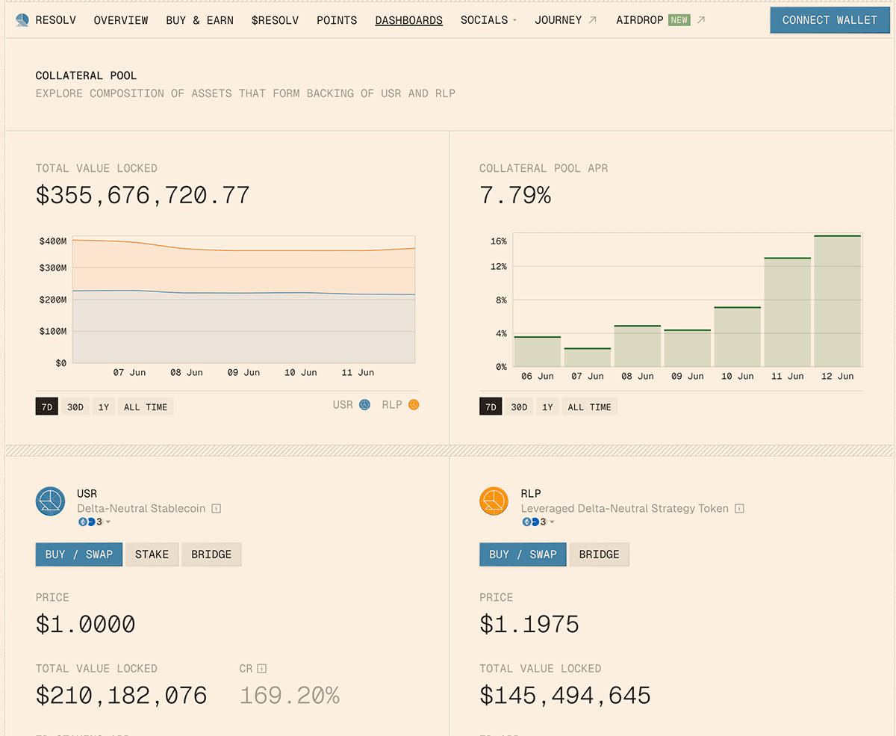Click the USR Buy / Swap button
896x736 pixels.
click(79, 554)
